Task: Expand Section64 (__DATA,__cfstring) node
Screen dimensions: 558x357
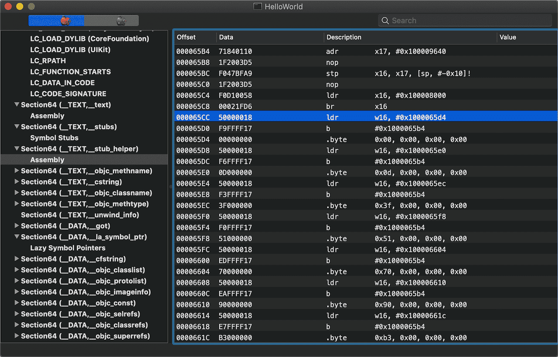Action: point(17,259)
